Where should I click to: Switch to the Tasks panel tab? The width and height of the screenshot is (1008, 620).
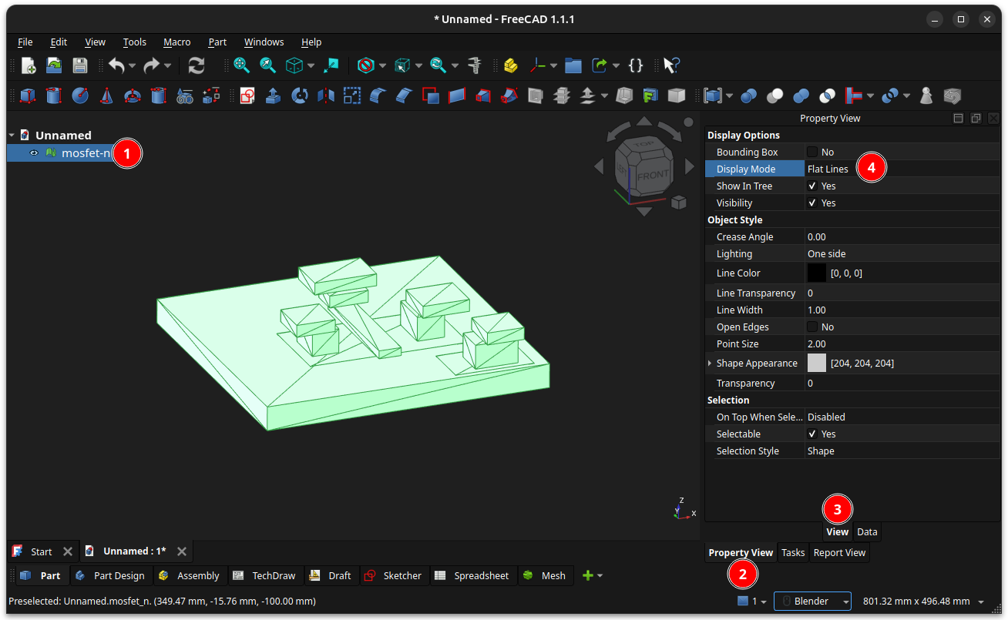[793, 552]
